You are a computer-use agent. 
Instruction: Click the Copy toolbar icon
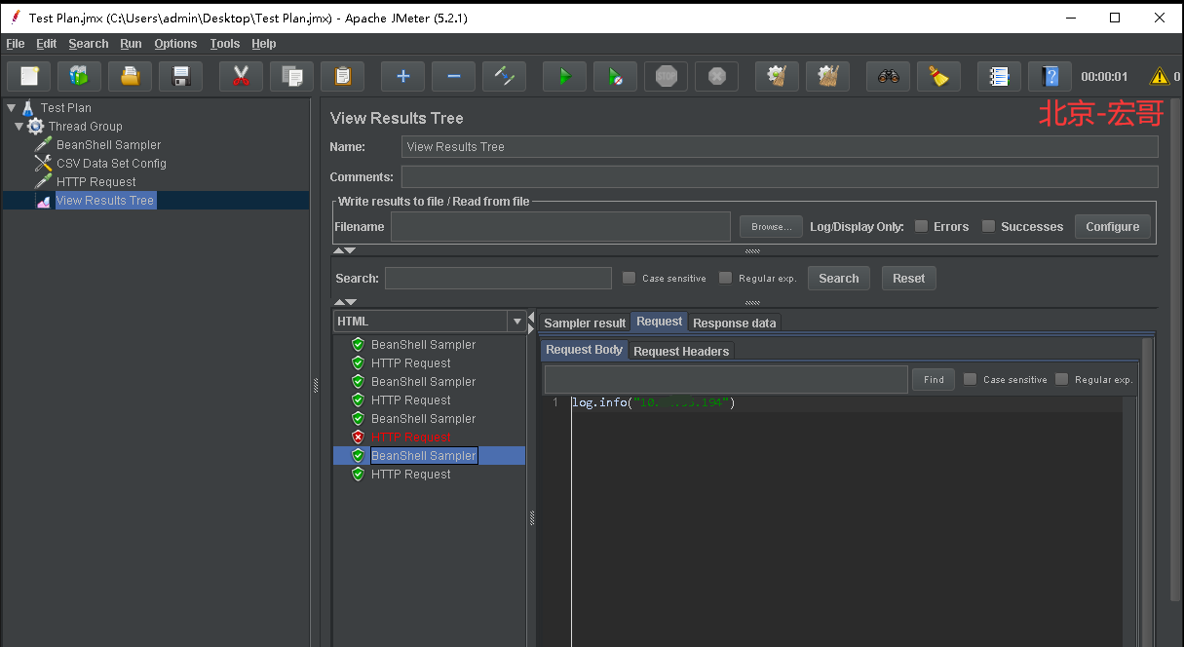(292, 76)
